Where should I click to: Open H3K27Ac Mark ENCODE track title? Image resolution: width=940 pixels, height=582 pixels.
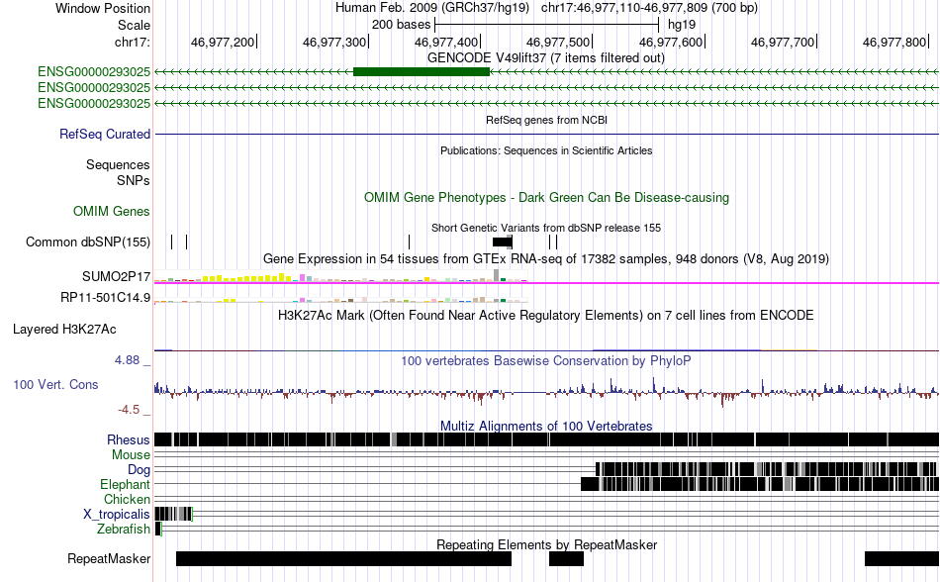pyautogui.click(x=546, y=316)
